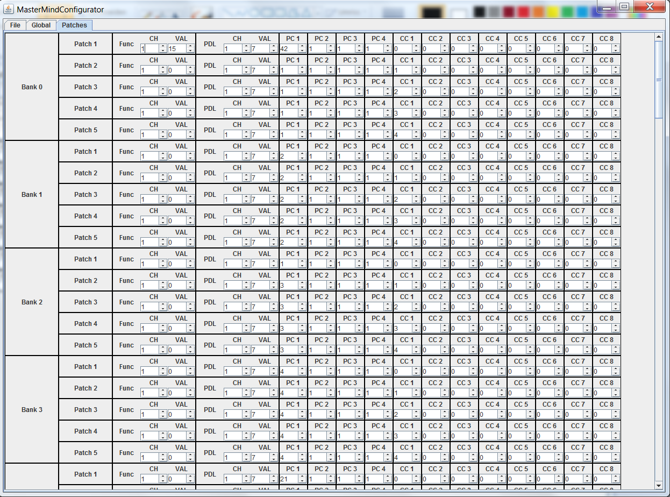Click Patch 4 label in Bank 2
The width and height of the screenshot is (670, 497).
85,324
